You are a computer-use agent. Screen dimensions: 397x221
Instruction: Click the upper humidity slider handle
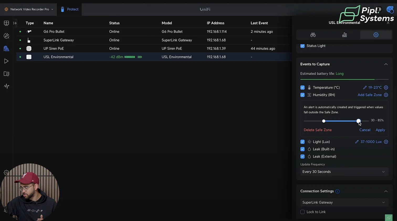point(358,121)
